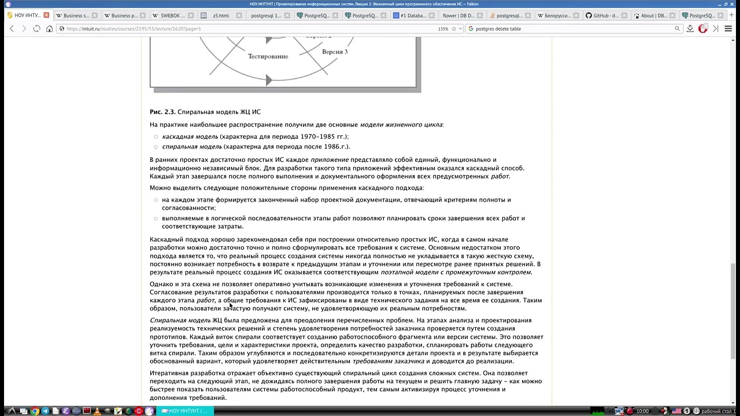Open site info icon in address bar

(x=61, y=28)
